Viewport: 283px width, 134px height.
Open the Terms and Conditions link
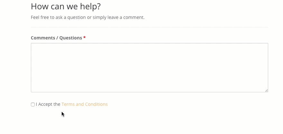pyautogui.click(x=84, y=104)
